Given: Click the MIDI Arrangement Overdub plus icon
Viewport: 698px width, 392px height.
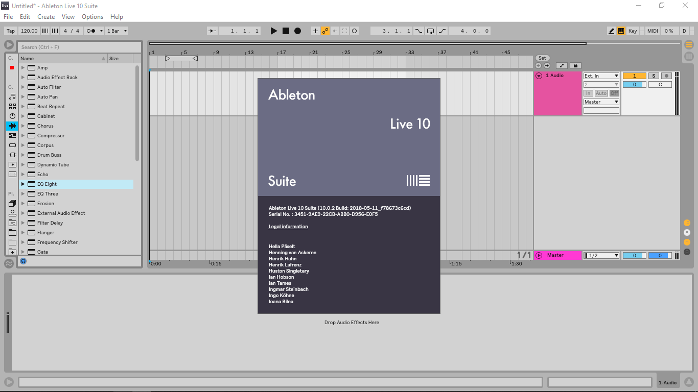Looking at the screenshot, I should point(315,31).
